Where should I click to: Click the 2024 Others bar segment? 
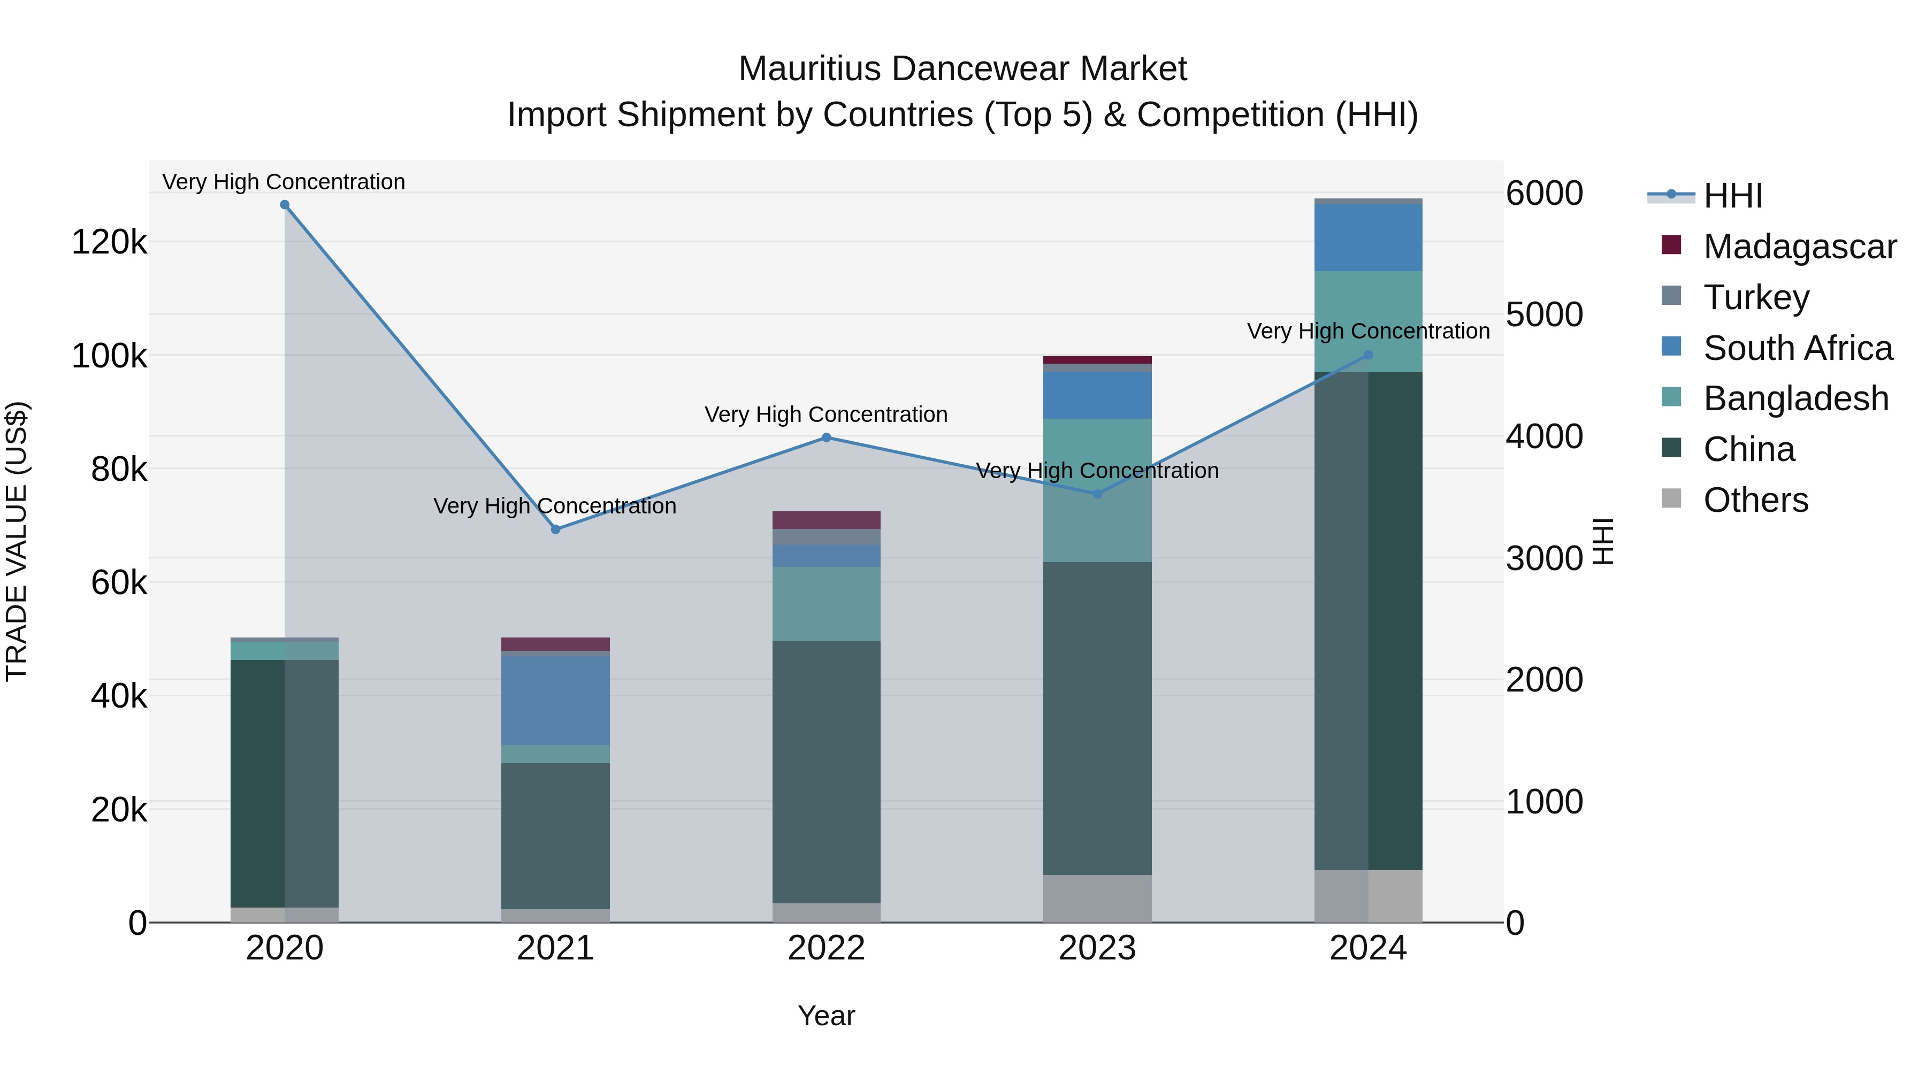pos(1368,896)
